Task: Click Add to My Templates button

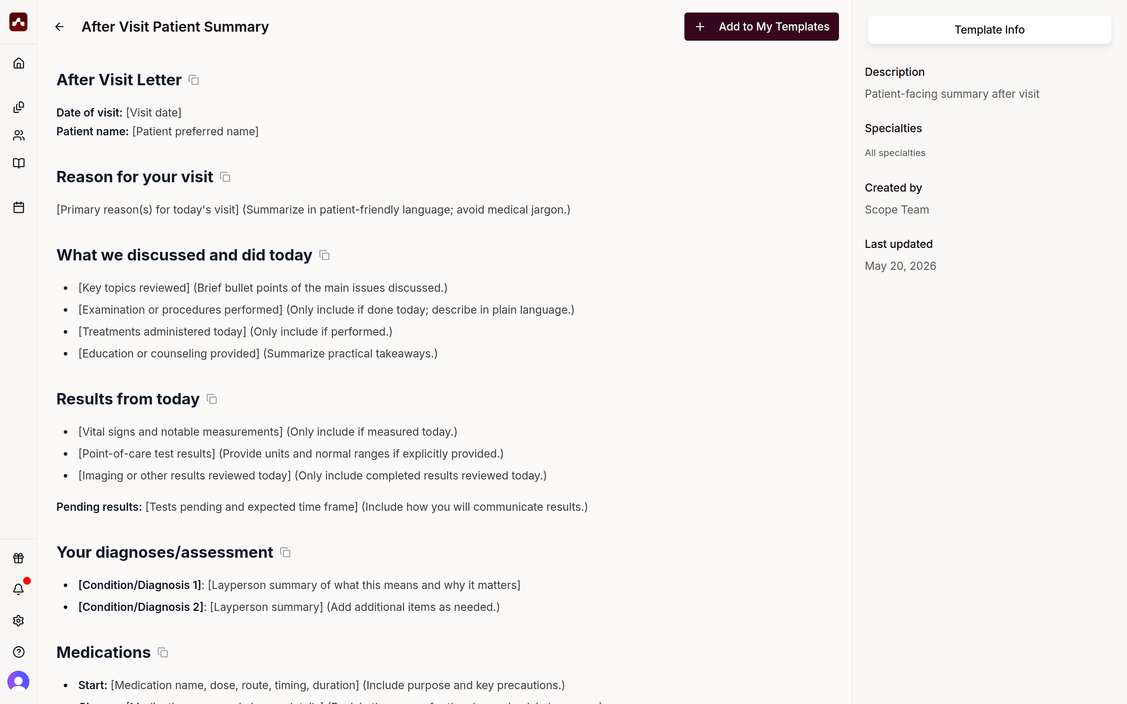Action: 762,27
